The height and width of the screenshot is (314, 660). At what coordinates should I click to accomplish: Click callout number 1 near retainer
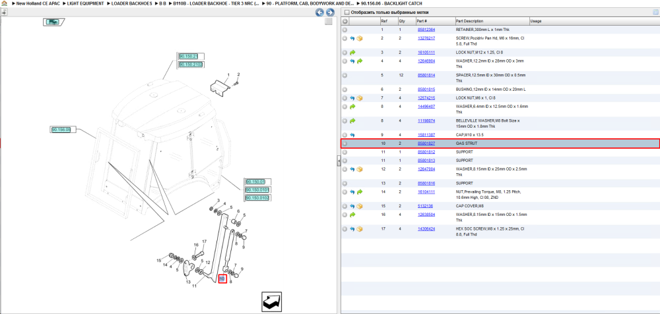(x=228, y=75)
